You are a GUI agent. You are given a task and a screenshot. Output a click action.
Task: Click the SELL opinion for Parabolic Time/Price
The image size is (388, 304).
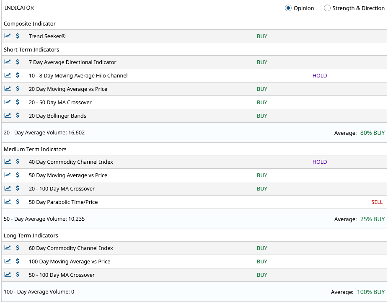coord(377,202)
